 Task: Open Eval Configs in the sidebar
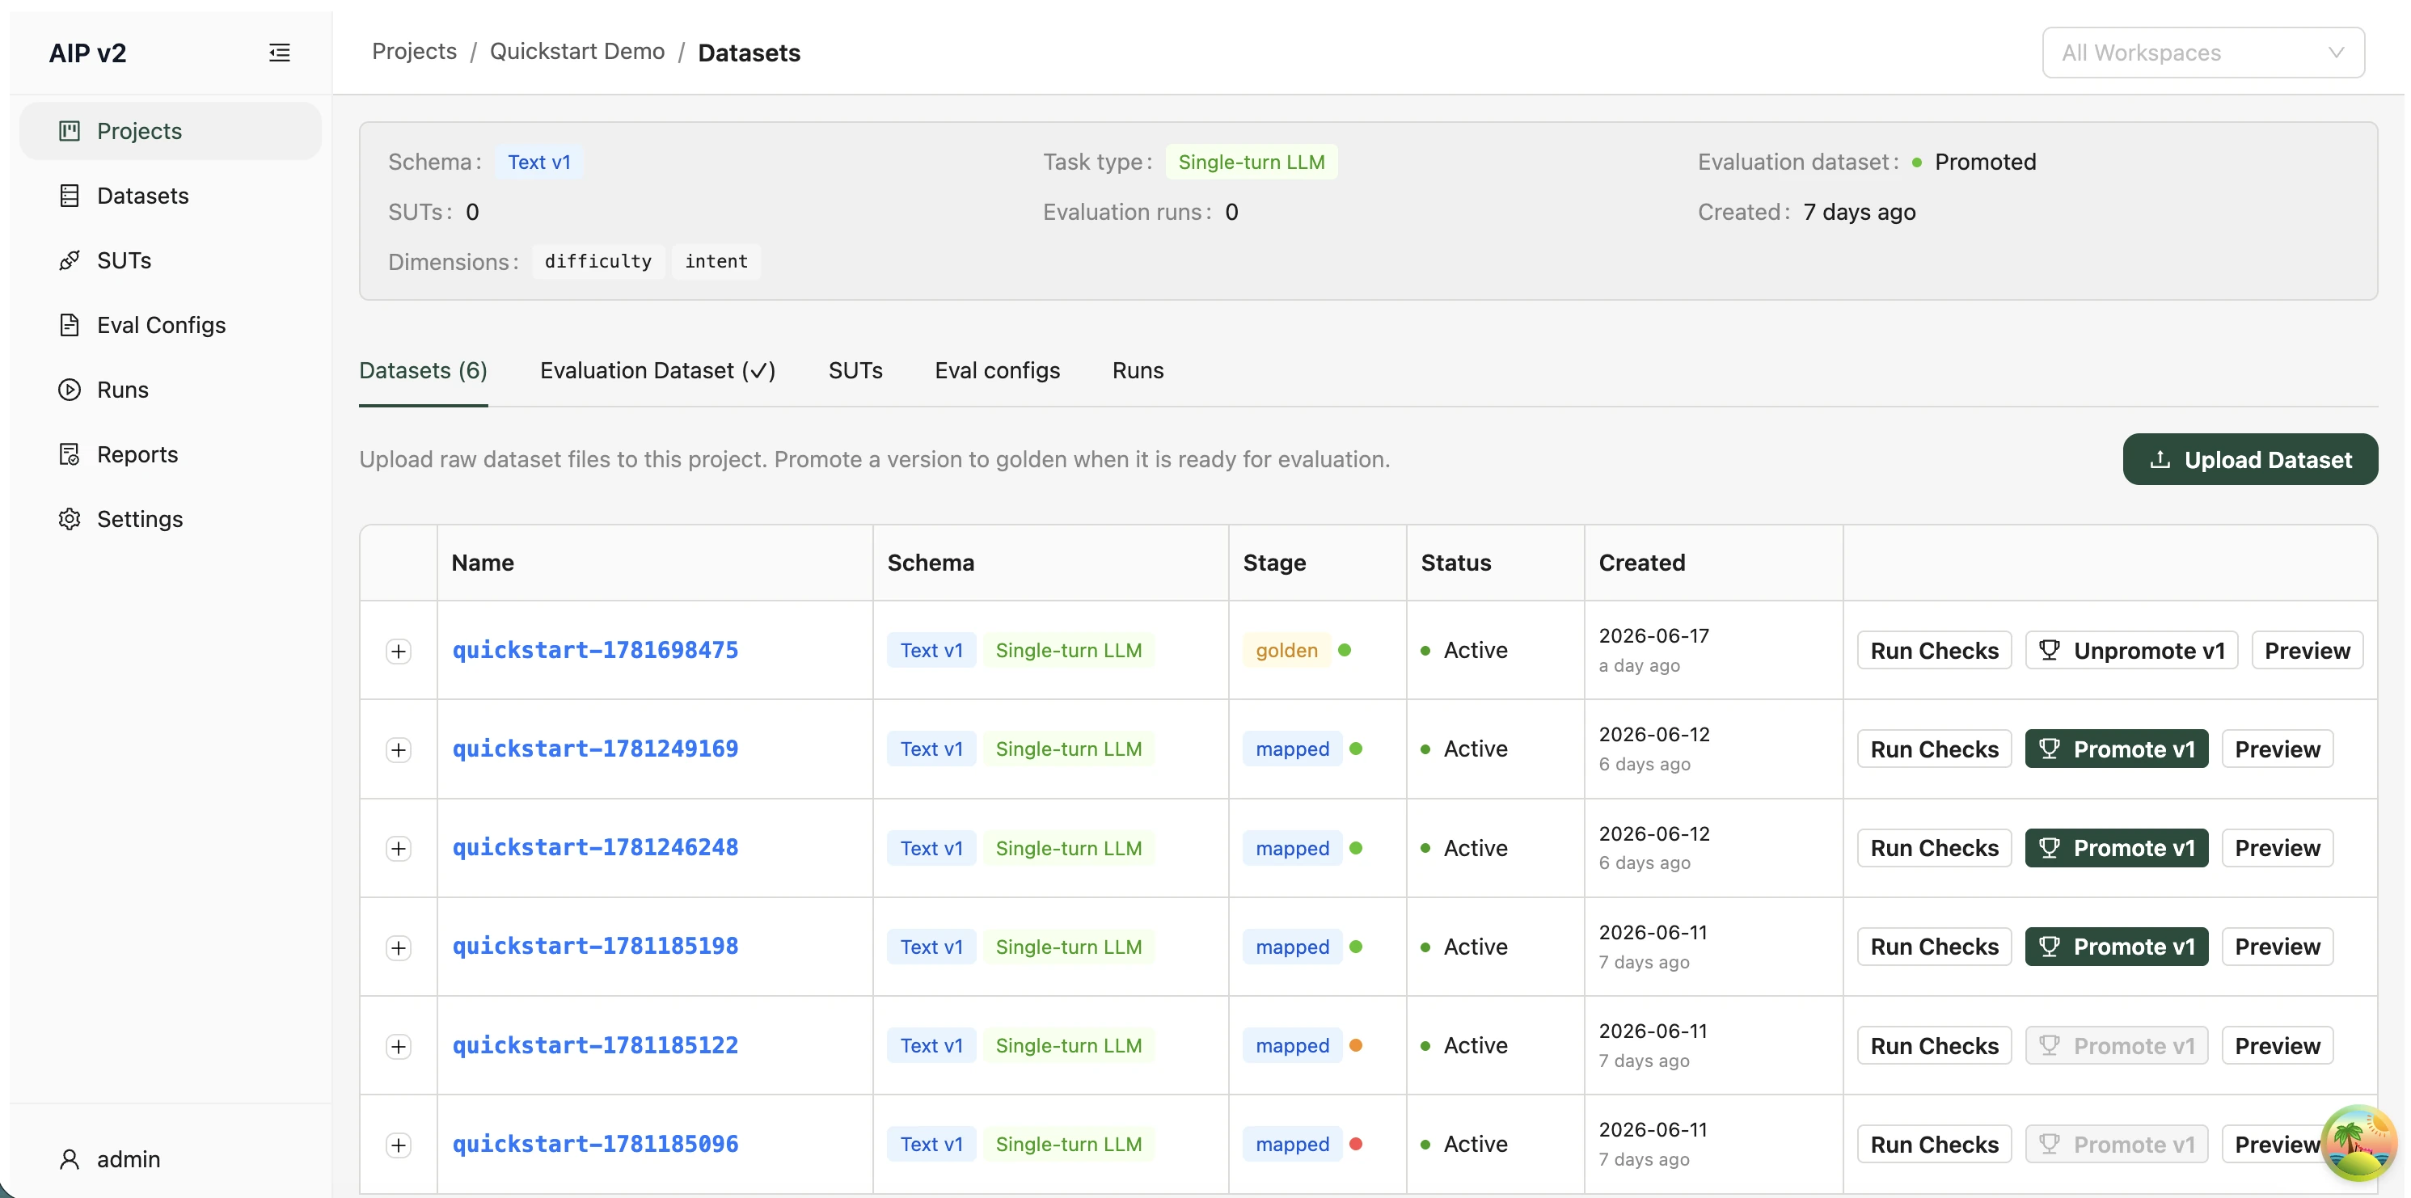(x=171, y=325)
